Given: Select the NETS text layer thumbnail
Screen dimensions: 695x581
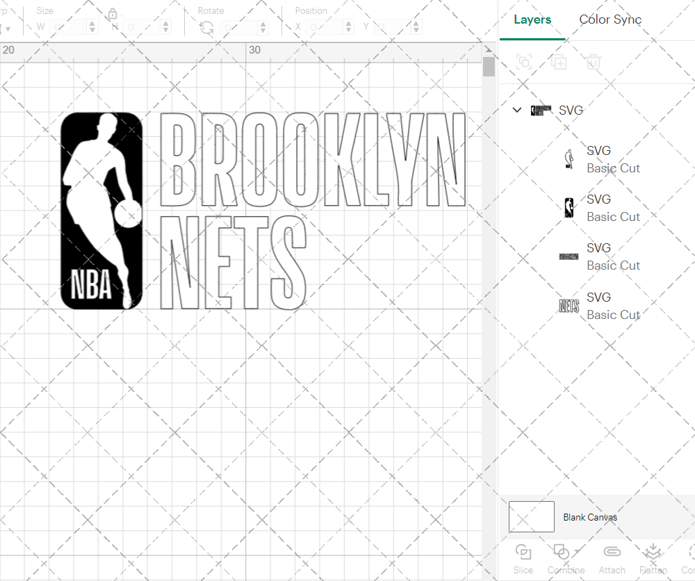Looking at the screenshot, I should [569, 306].
